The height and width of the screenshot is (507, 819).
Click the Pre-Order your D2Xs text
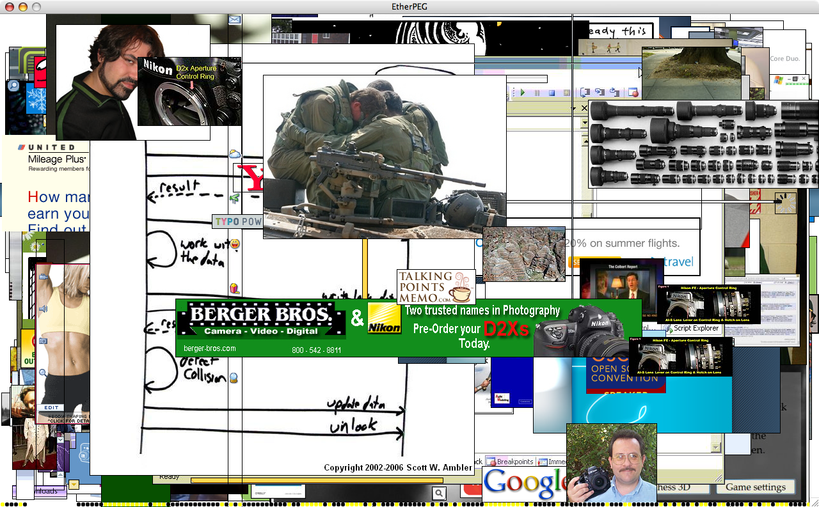pos(471,329)
